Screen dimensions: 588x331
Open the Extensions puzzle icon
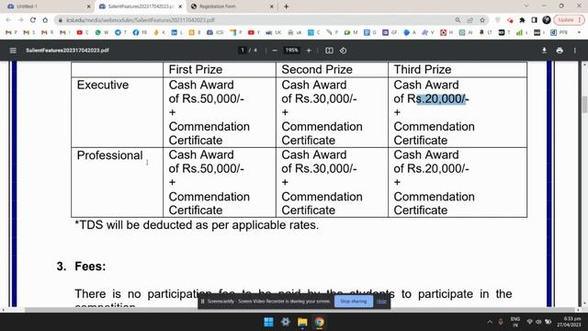tap(522, 20)
